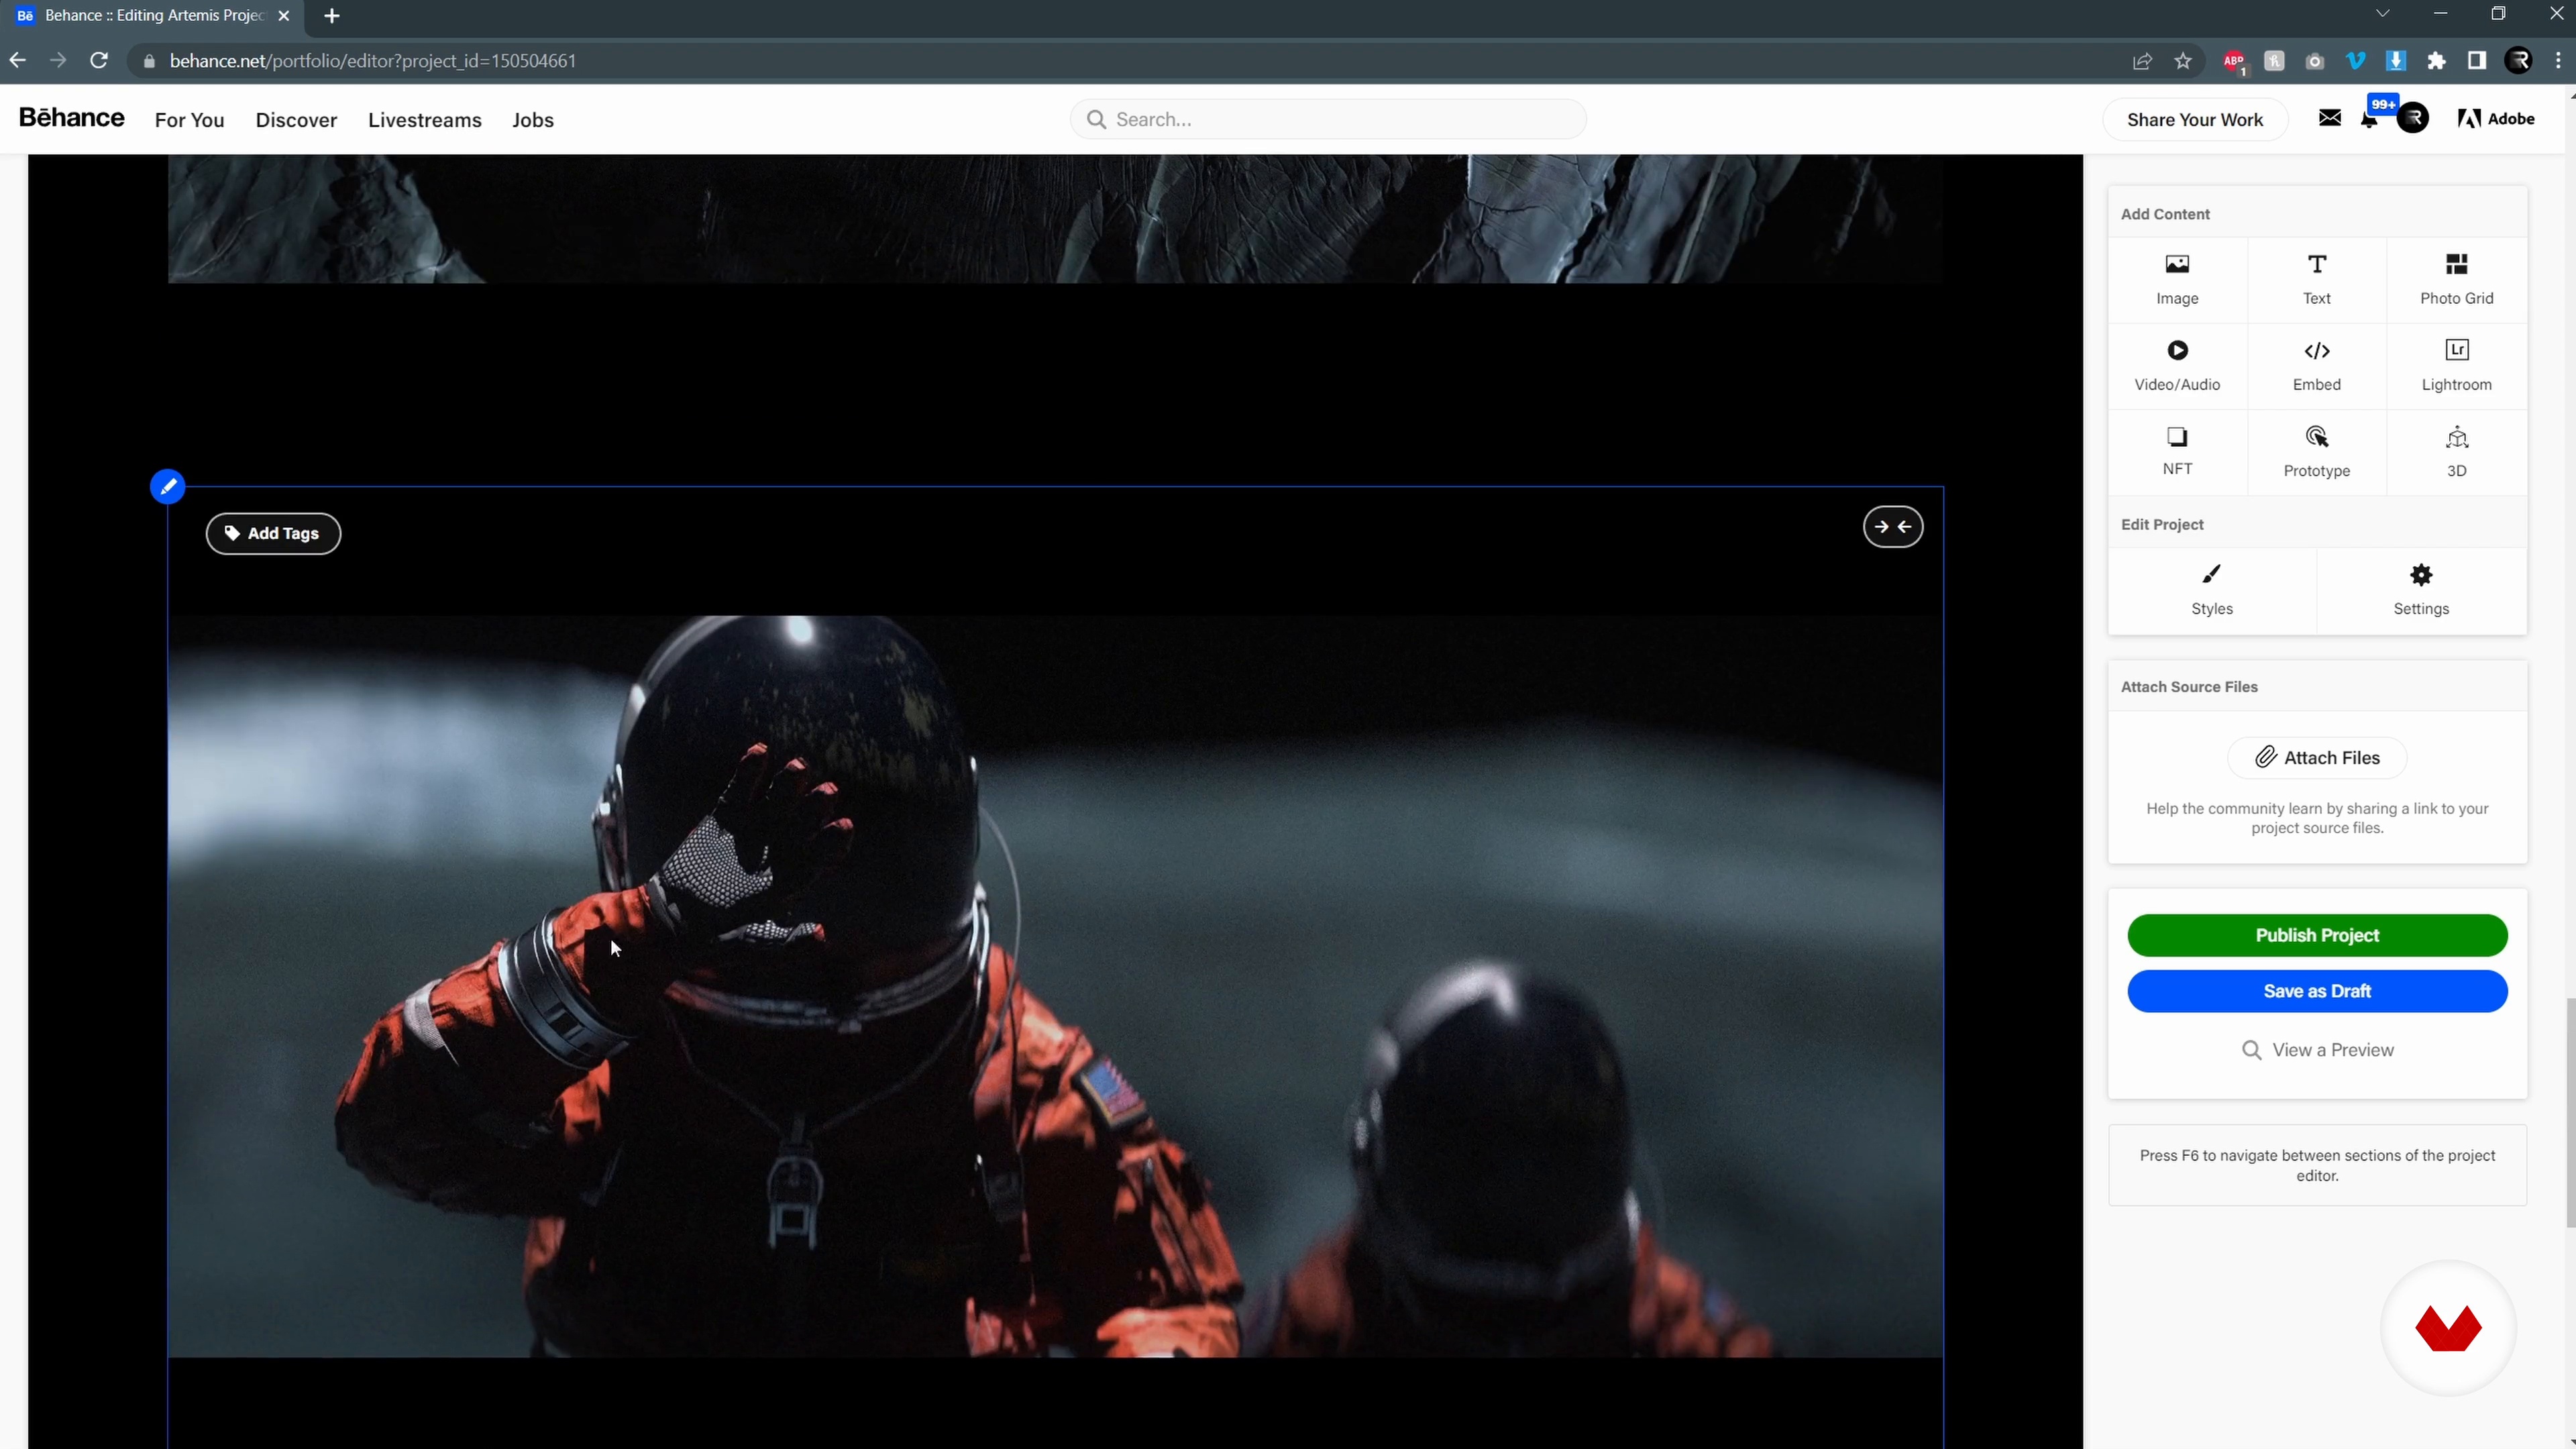Open the browser Extensions puzzle icon
Image resolution: width=2576 pixels, height=1449 pixels.
pyautogui.click(x=2436, y=61)
